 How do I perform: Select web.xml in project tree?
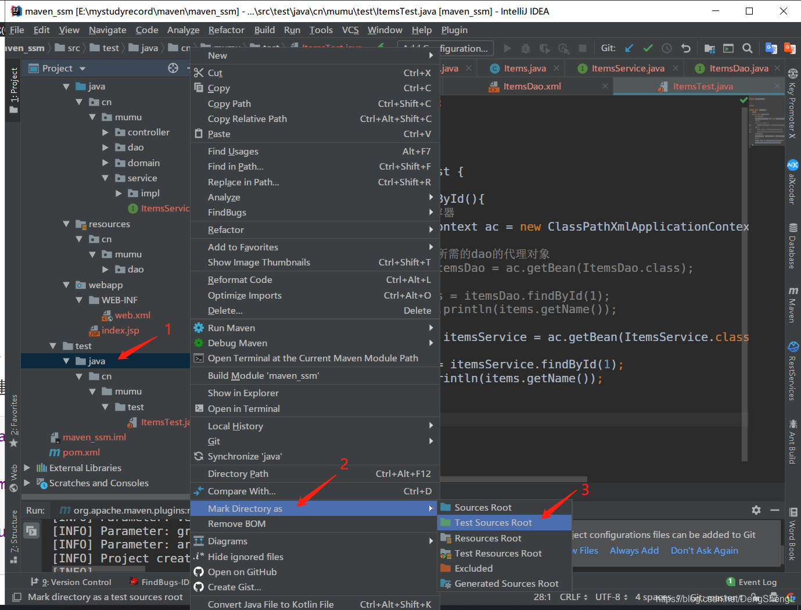[132, 315]
